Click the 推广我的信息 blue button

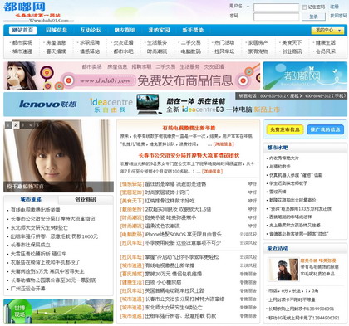[x=325, y=129]
